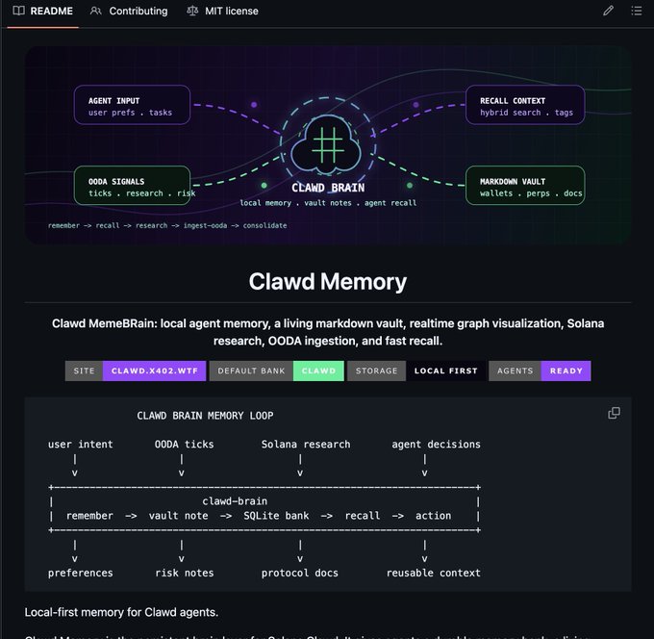This screenshot has width=654, height=639.
Task: Click 'Local-first memory for Clawd agents.' paragraph
Action: click(121, 612)
